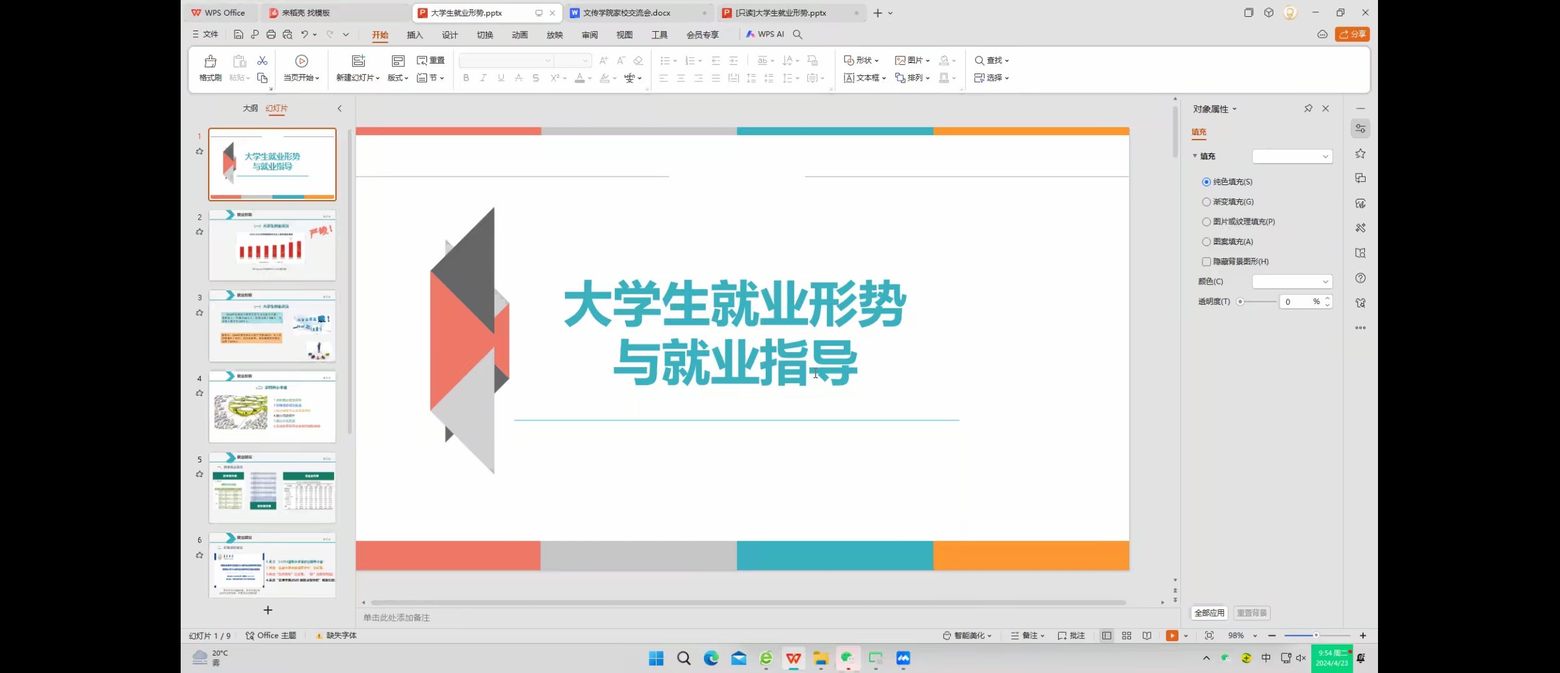Expand the Shapes (形状) dropdown
This screenshot has height=673, width=1560.
pos(861,60)
